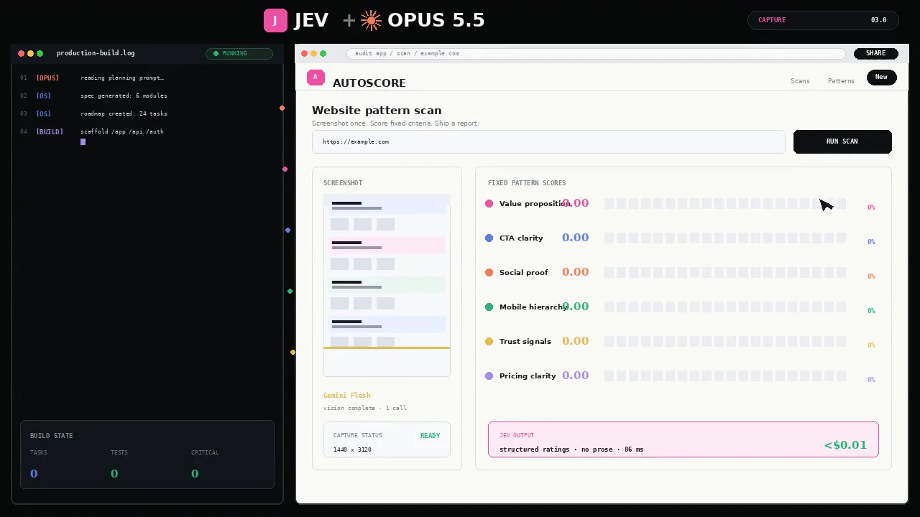Click the Pricing clarity score bar

point(725,376)
